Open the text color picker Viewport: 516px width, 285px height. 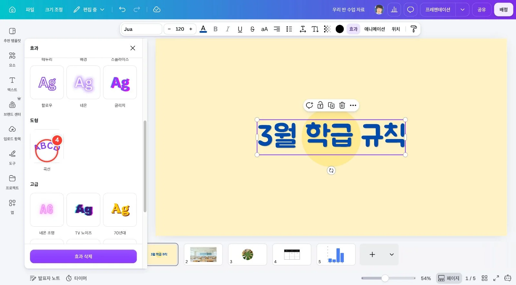click(203, 29)
